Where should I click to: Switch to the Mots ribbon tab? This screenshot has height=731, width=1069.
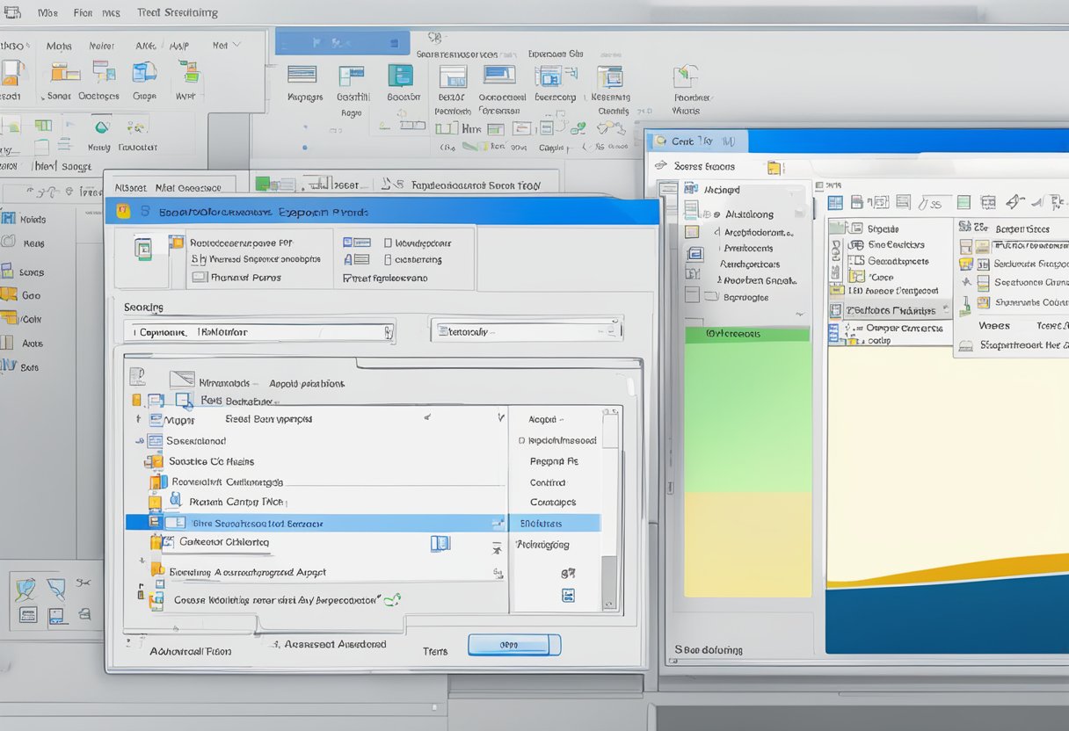click(x=58, y=45)
